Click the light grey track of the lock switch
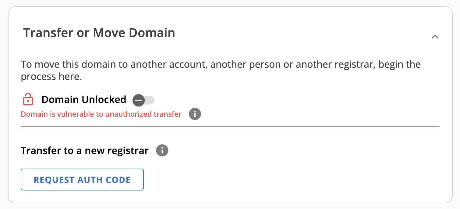Viewport: 460px width, 209px height. pos(150,100)
